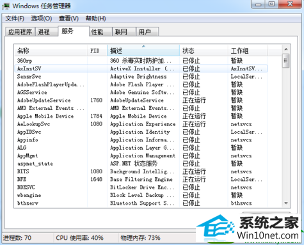Click the 进程数: 70 status entry
Viewport: 304px width, 245px height.
(x=17, y=237)
